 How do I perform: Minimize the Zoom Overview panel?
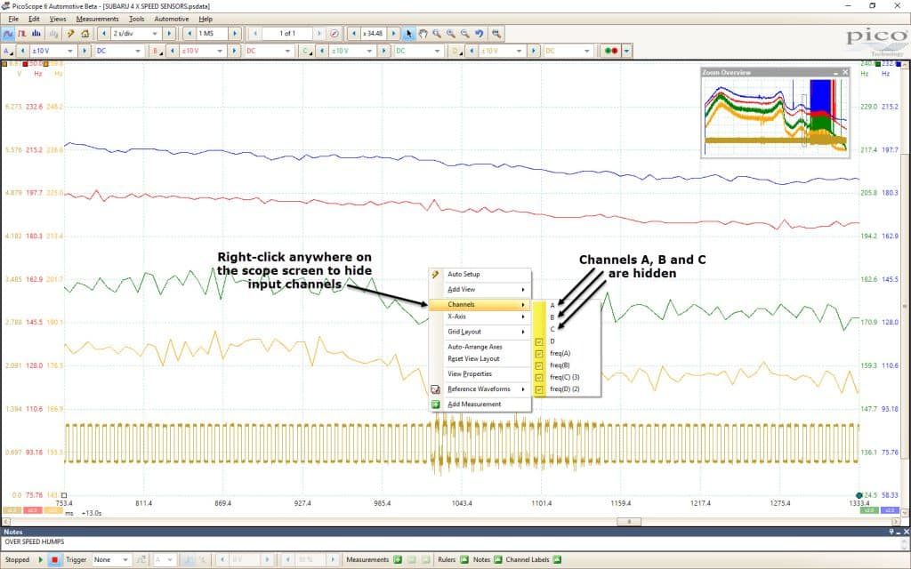click(836, 73)
